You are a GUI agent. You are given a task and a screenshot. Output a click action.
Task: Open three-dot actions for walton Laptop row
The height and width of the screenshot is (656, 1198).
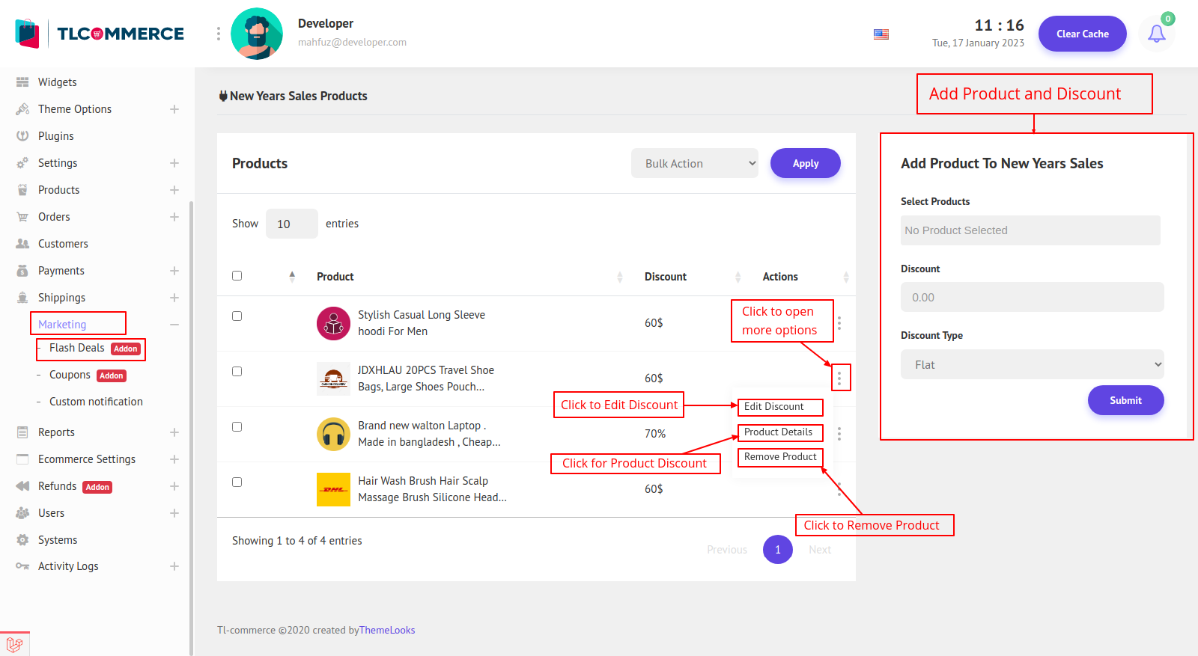pyautogui.click(x=839, y=434)
